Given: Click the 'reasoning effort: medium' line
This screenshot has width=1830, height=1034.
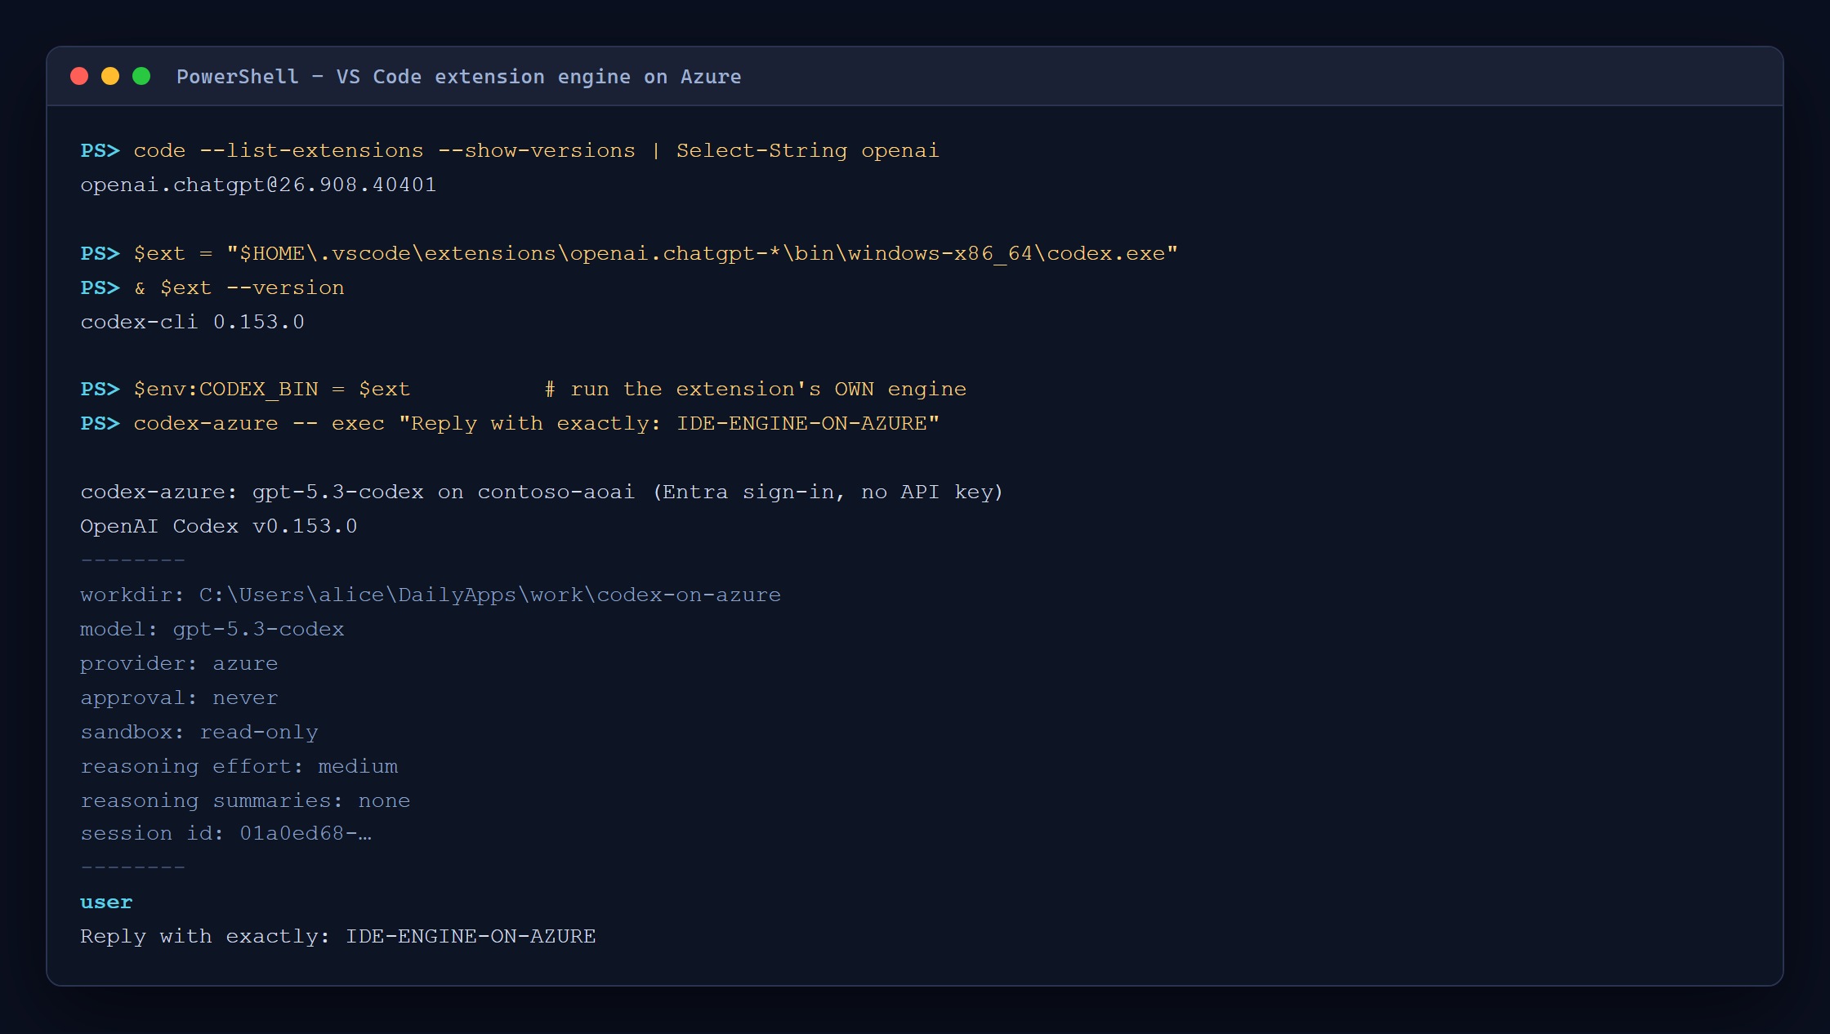Looking at the screenshot, I should click(239, 767).
